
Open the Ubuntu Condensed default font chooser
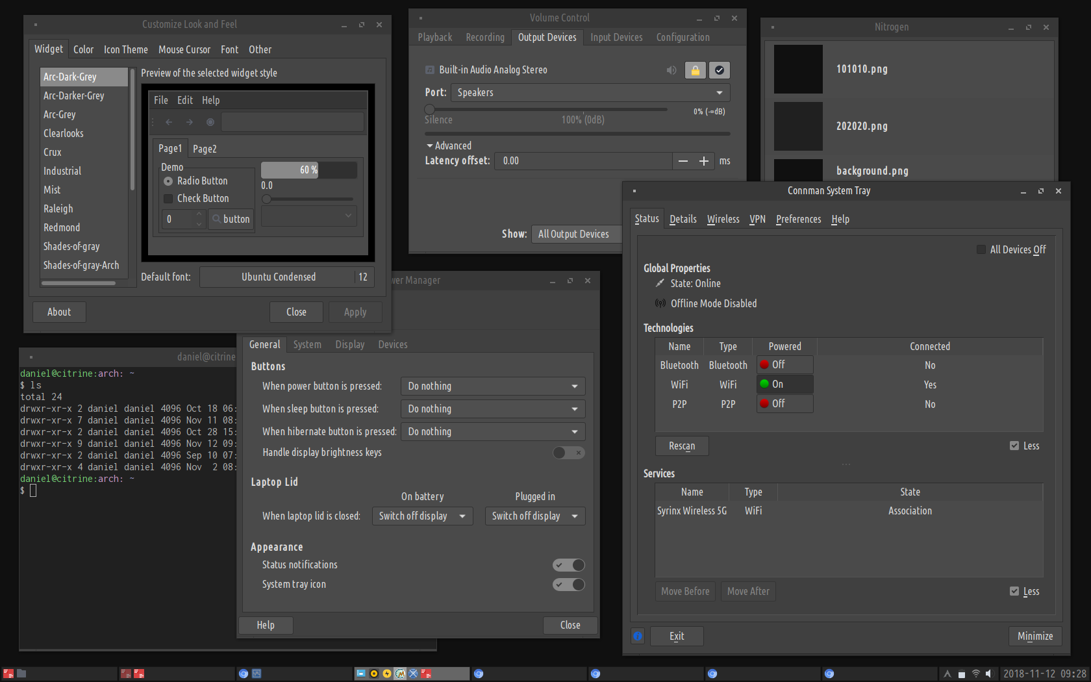[x=286, y=277]
